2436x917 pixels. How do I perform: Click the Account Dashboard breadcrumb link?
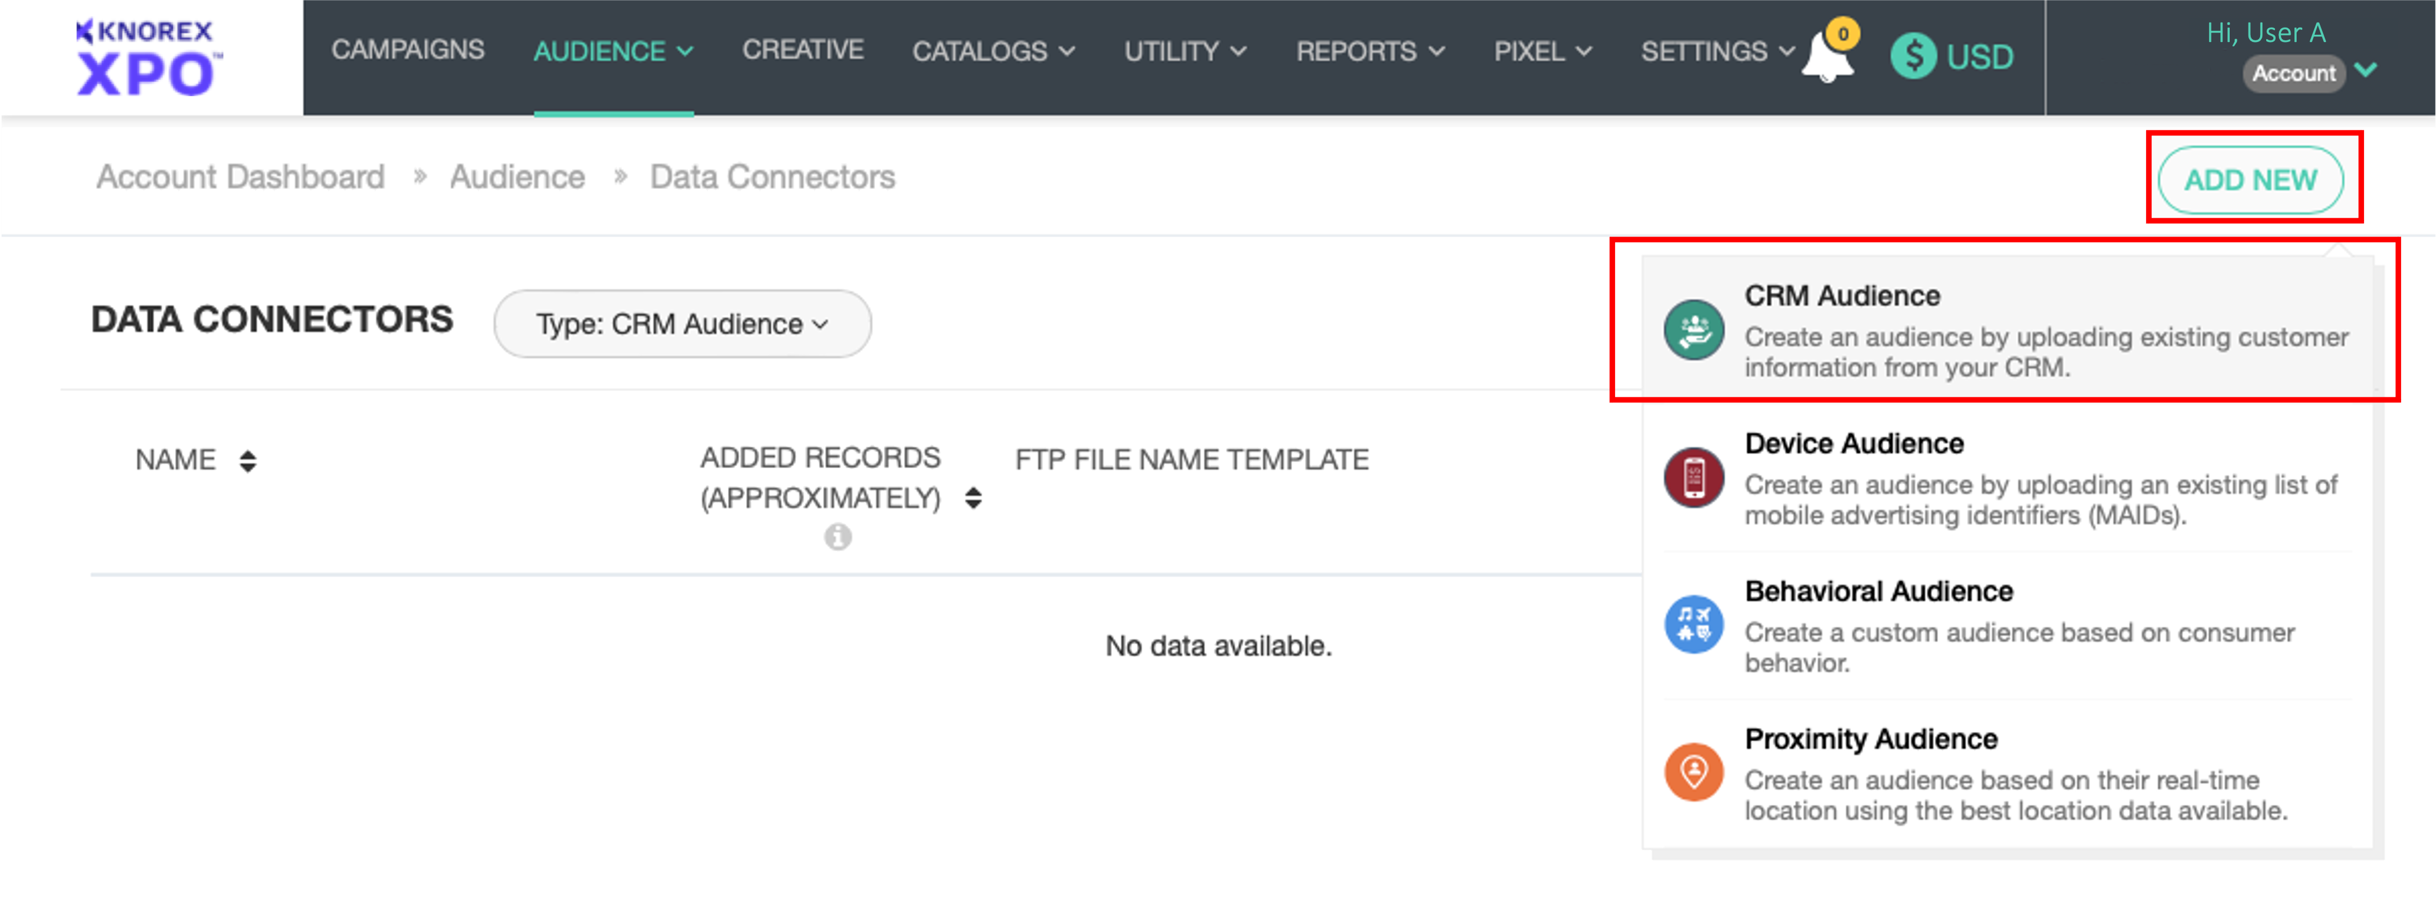point(240,177)
